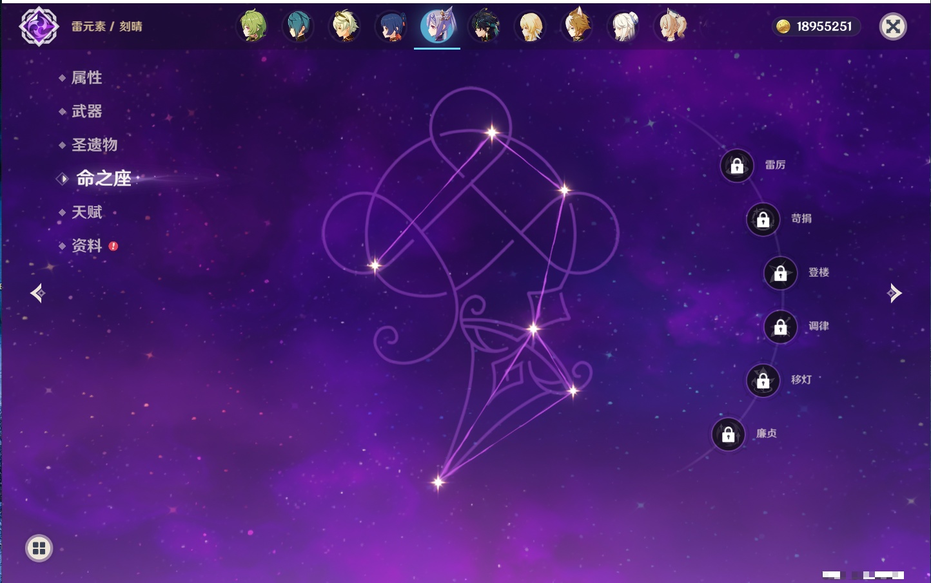931x583 pixels.
Task: Select the fox-eared Gorou avatar
Action: tap(577, 26)
